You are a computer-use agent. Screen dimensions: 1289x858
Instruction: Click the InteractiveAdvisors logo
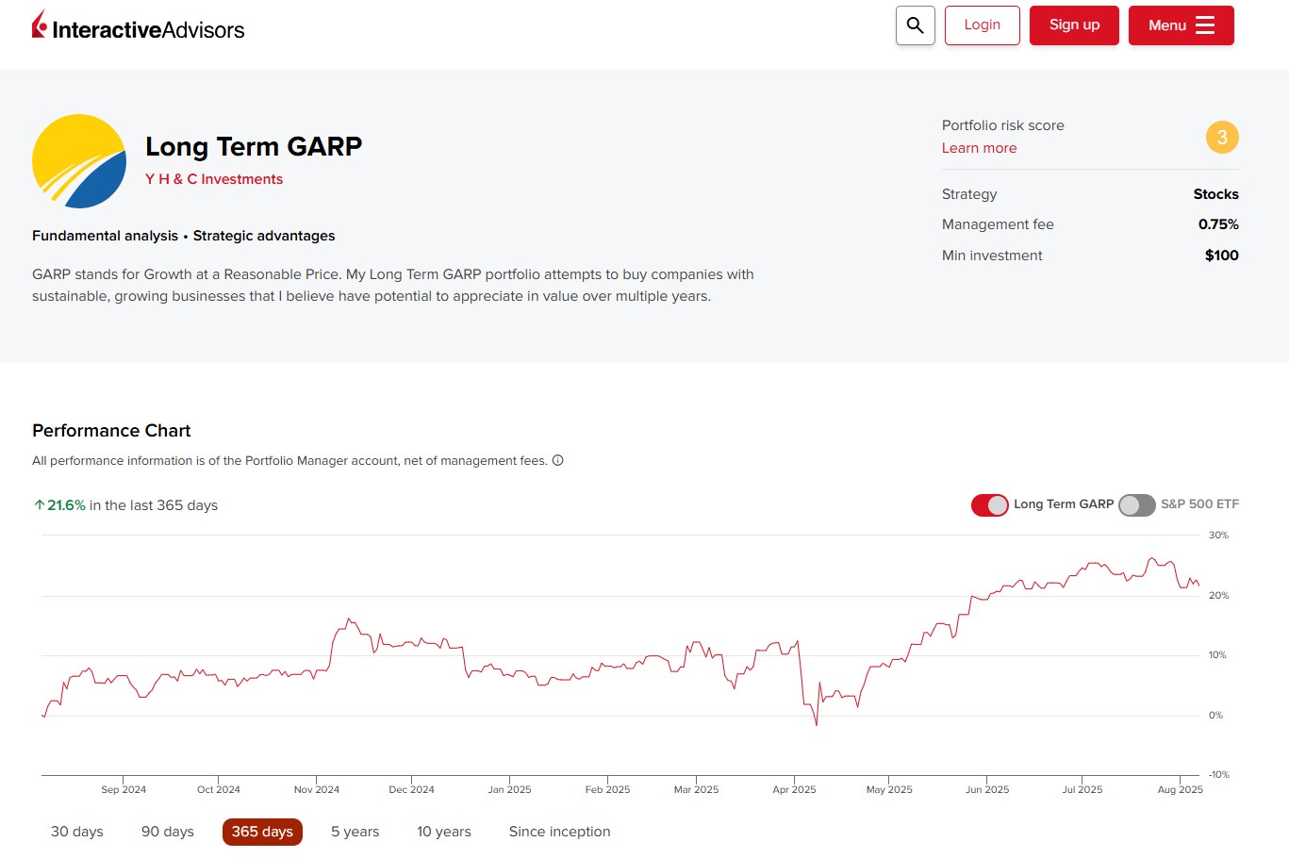point(138,26)
